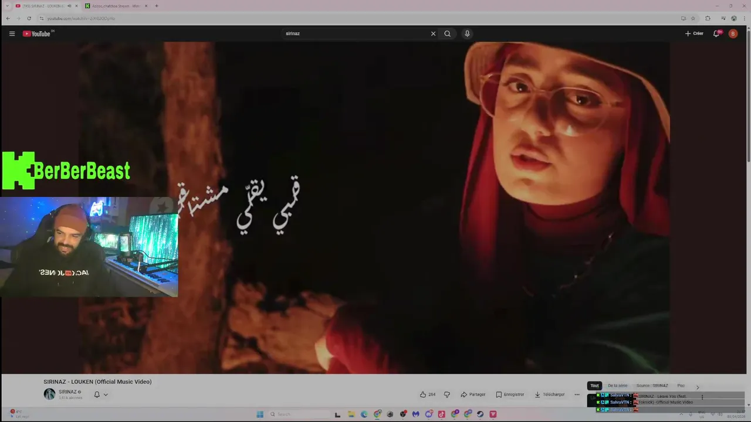Mute the YouTube tab via speaker icon
This screenshot has height=422, width=751.
click(x=69, y=6)
